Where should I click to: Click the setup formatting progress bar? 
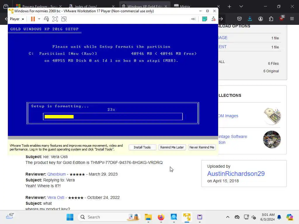click(113, 117)
